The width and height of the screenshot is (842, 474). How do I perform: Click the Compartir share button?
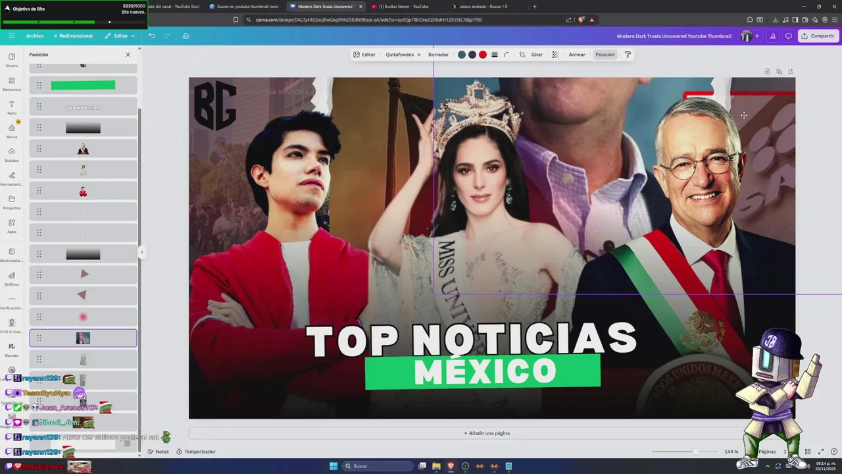[x=818, y=36]
